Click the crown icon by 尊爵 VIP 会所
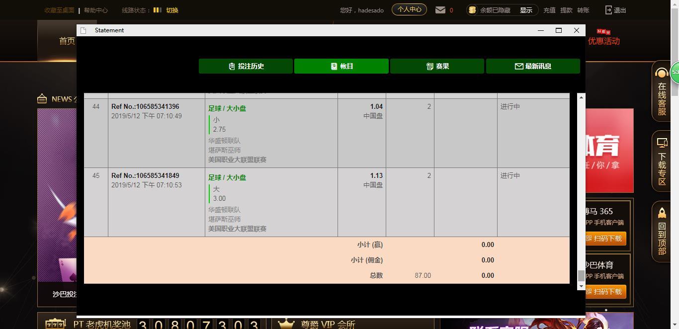This screenshot has width=679, height=329. [x=286, y=325]
